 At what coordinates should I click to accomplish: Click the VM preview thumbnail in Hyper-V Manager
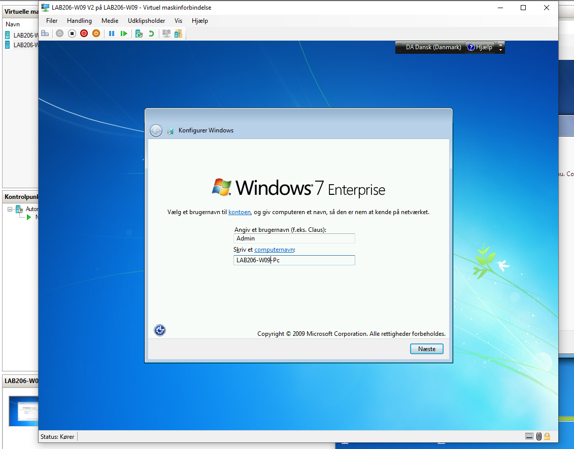pos(23,411)
